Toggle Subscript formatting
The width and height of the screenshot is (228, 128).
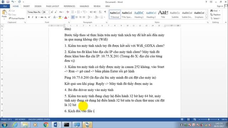click(46, 17)
